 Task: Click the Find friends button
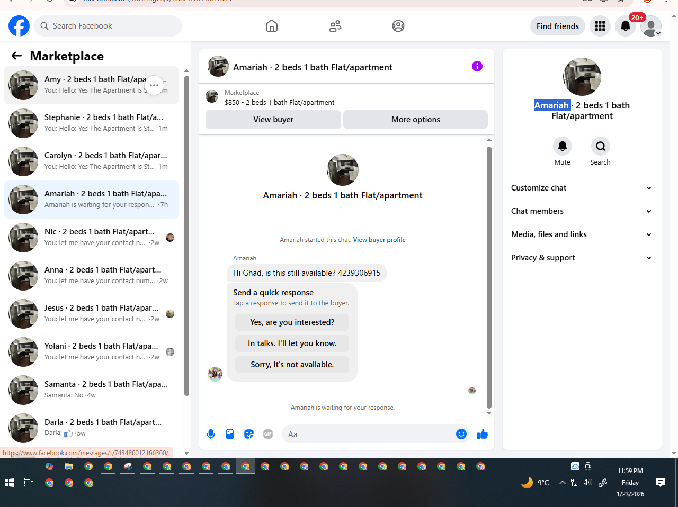pos(558,26)
